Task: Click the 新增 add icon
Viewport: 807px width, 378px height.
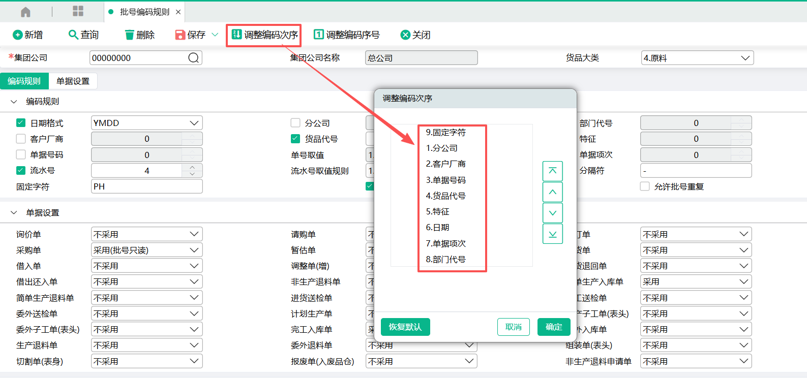Action: (x=17, y=35)
